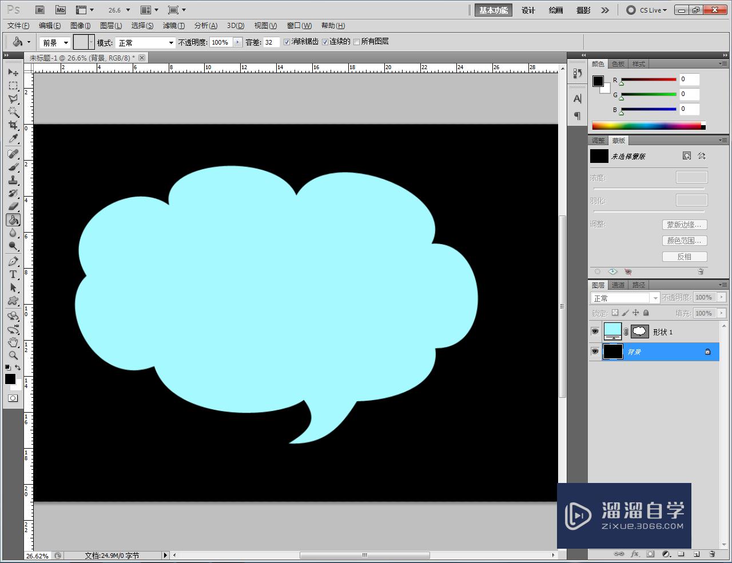Select the Horizontal Type tool
The image size is (732, 563).
pos(13,274)
